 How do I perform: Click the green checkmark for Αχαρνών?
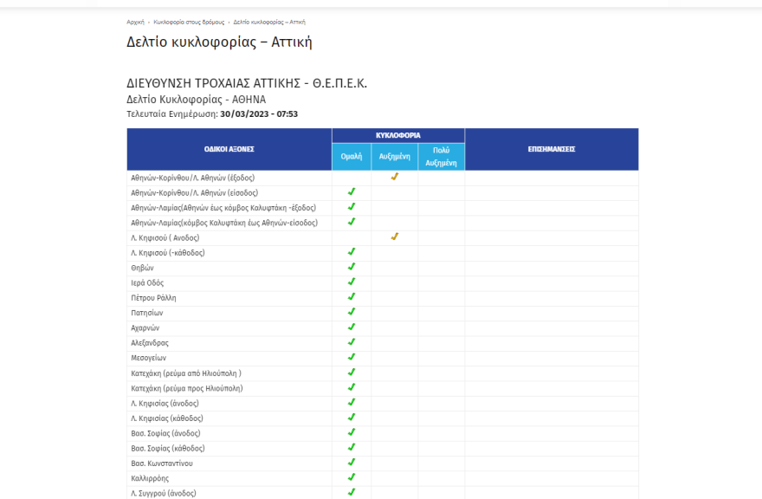[x=352, y=327]
